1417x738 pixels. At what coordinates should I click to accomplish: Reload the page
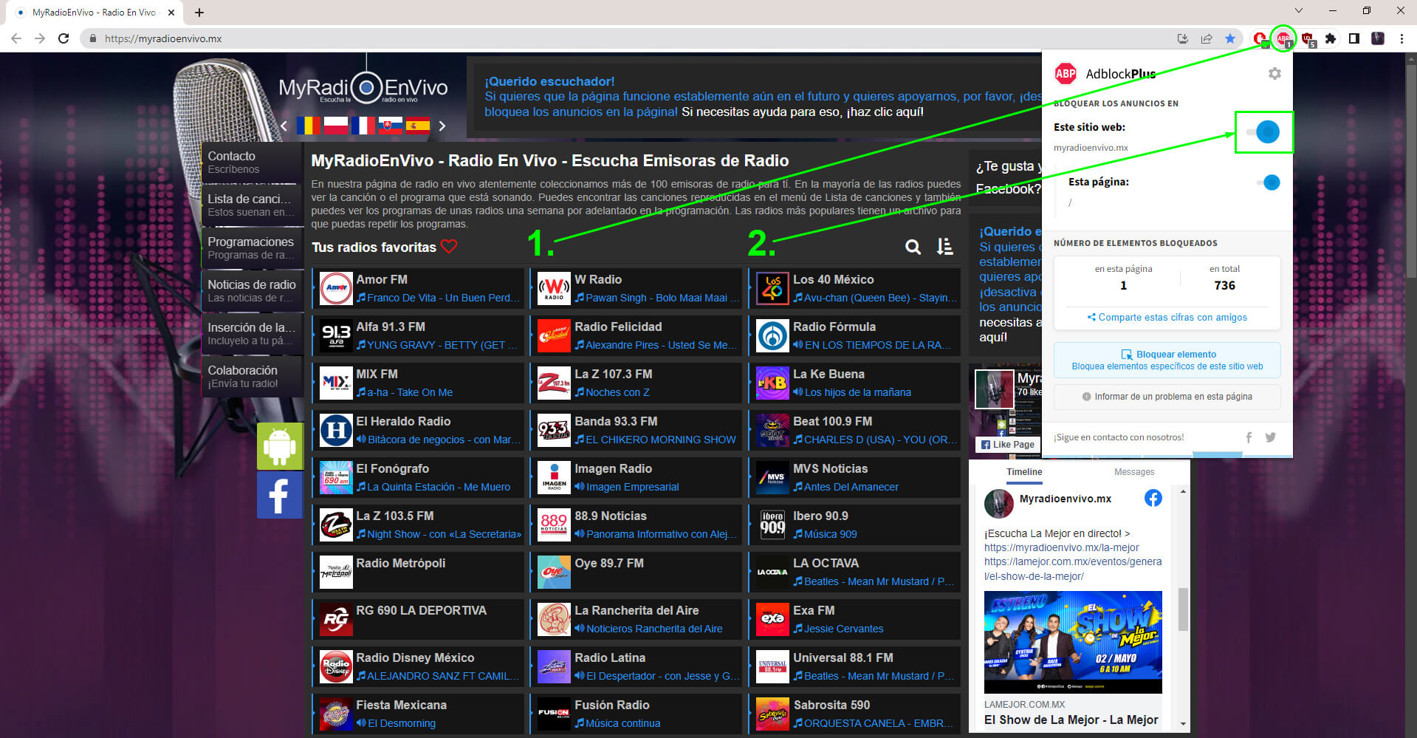coord(64,38)
